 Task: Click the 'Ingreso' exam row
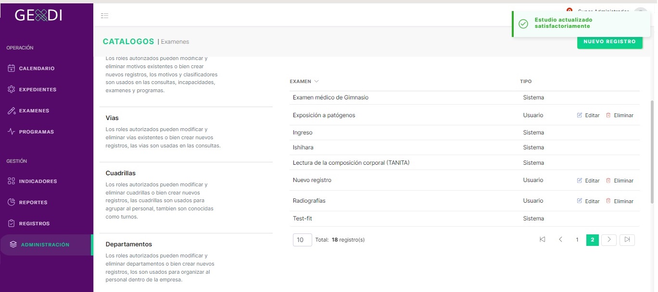[465, 133]
